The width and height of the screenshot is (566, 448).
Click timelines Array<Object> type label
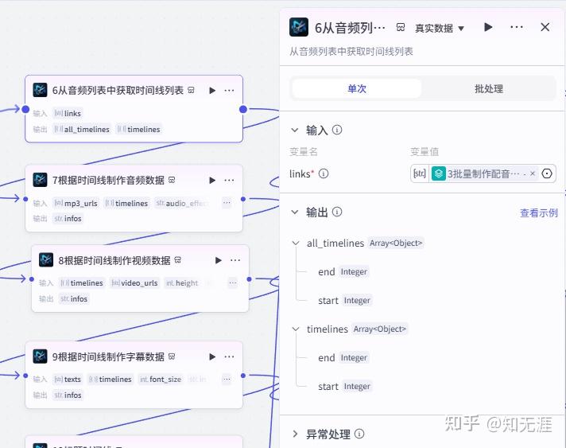pyautogui.click(x=380, y=329)
